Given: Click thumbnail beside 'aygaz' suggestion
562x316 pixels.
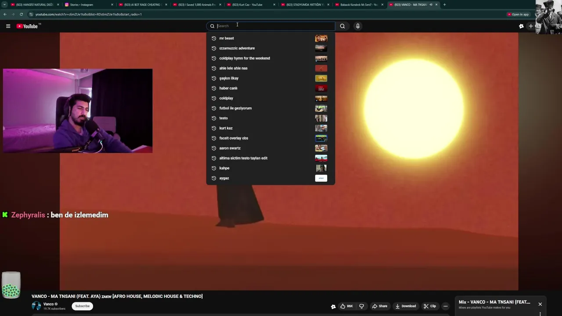Looking at the screenshot, I should coord(321,178).
